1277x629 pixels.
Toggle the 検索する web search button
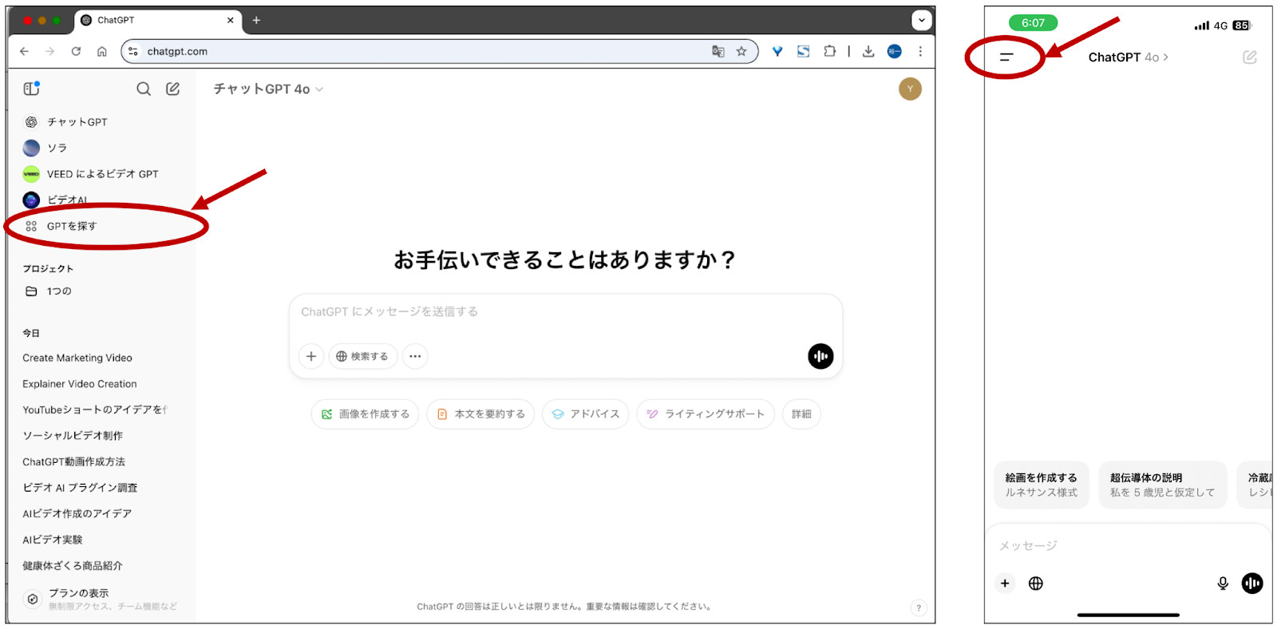[362, 356]
